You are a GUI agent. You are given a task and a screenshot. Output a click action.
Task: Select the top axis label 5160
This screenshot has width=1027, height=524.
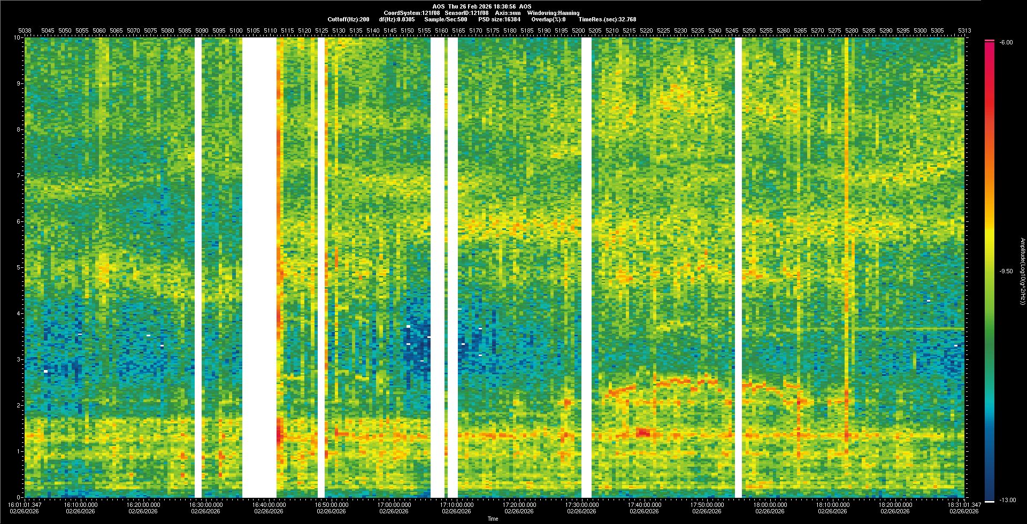point(441,30)
